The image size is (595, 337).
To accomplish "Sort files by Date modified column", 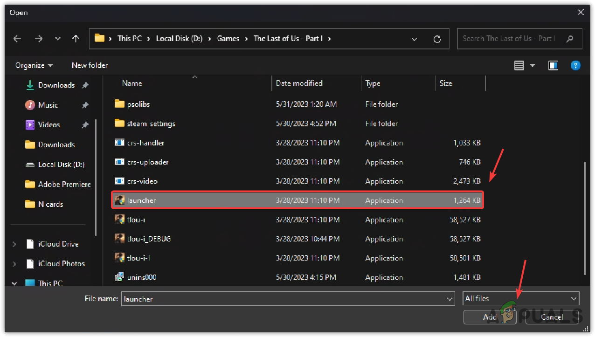I will pyautogui.click(x=299, y=83).
